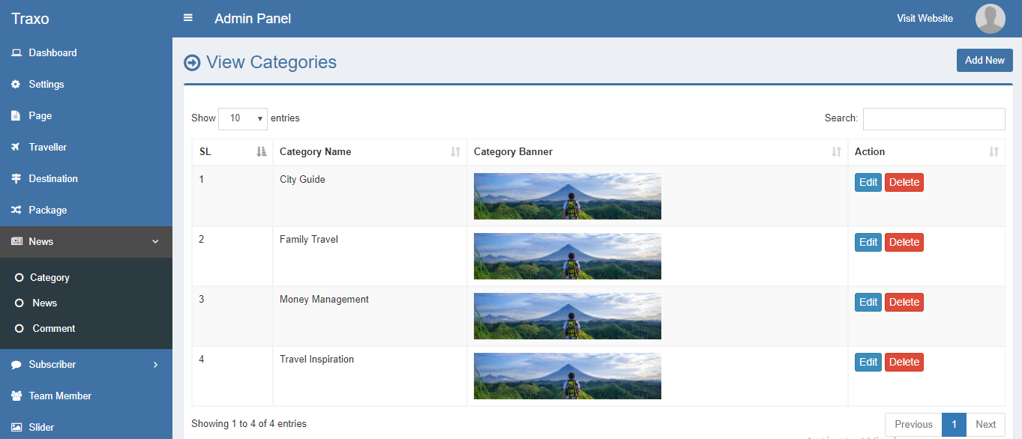1022x439 pixels.
Task: Open the user avatar profile icon
Action: pos(990,19)
